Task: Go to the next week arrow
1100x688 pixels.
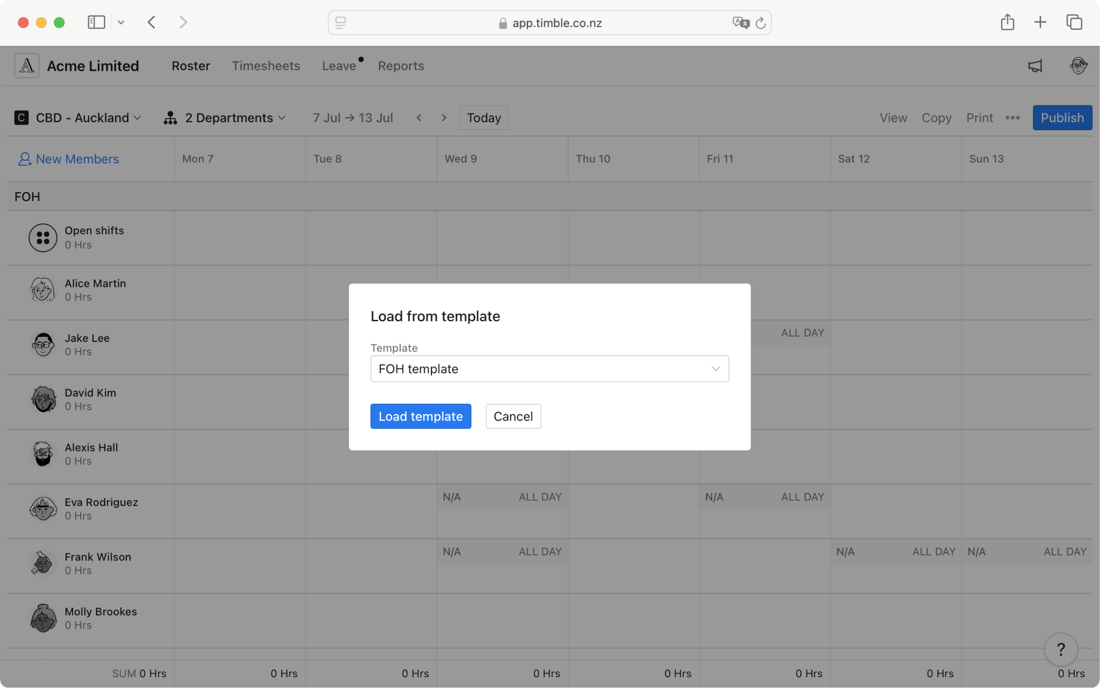Action: (x=444, y=117)
